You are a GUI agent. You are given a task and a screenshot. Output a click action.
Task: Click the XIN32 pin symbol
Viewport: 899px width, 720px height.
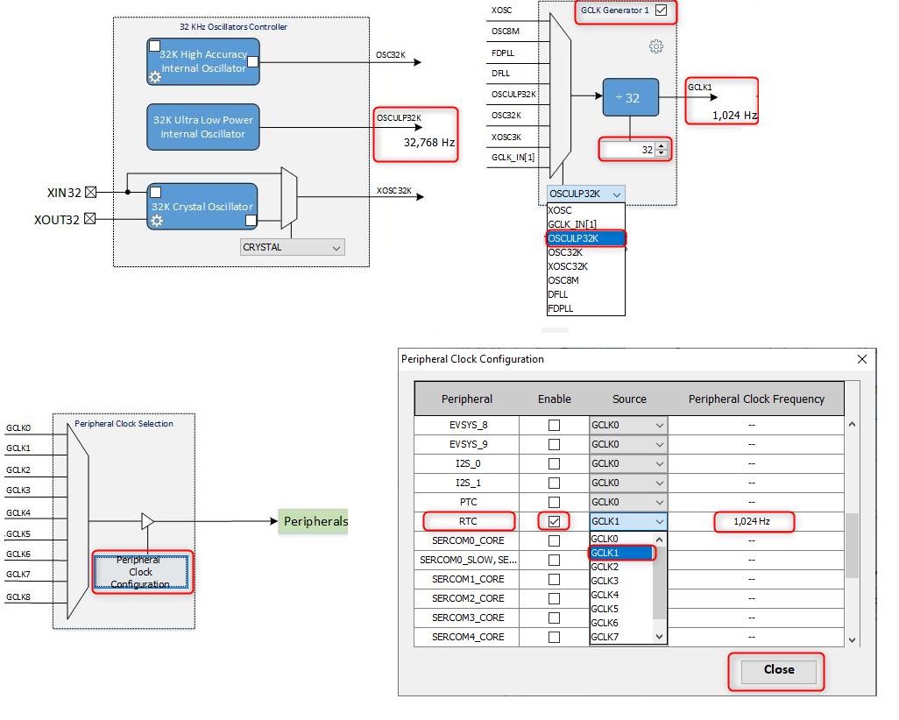click(93, 191)
